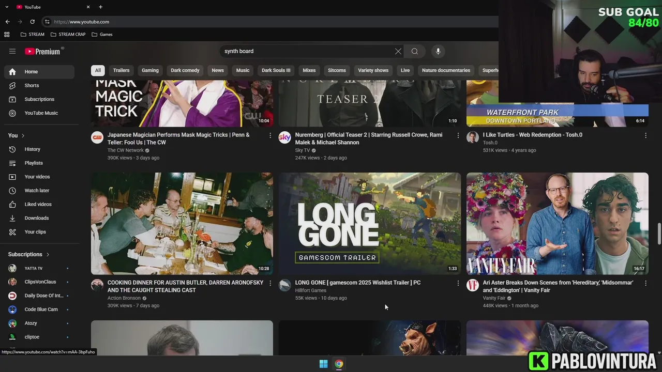
Task: Open the STREAM CRAP bookmarks folder
Action: coord(68,34)
